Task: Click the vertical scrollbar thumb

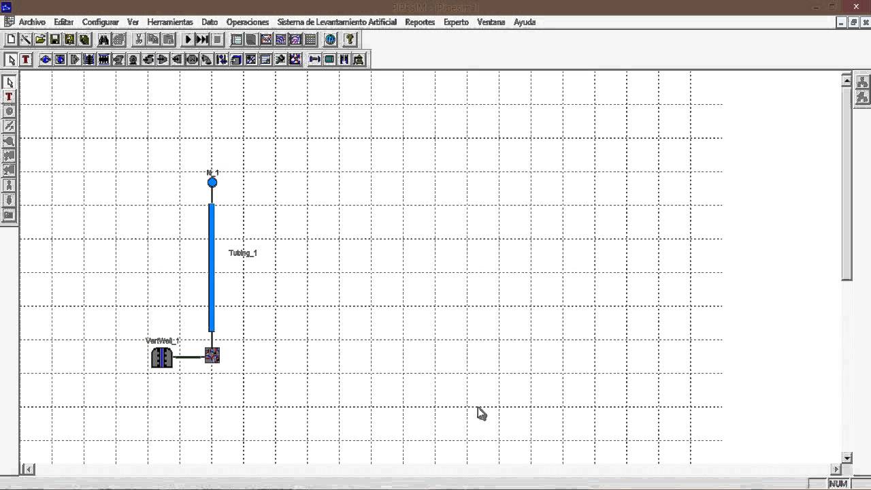Action: [x=847, y=184]
